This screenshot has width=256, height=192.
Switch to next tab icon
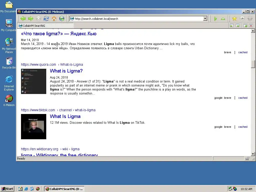238,25
